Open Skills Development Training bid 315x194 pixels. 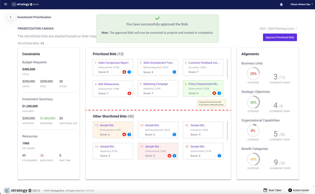[x=159, y=63]
